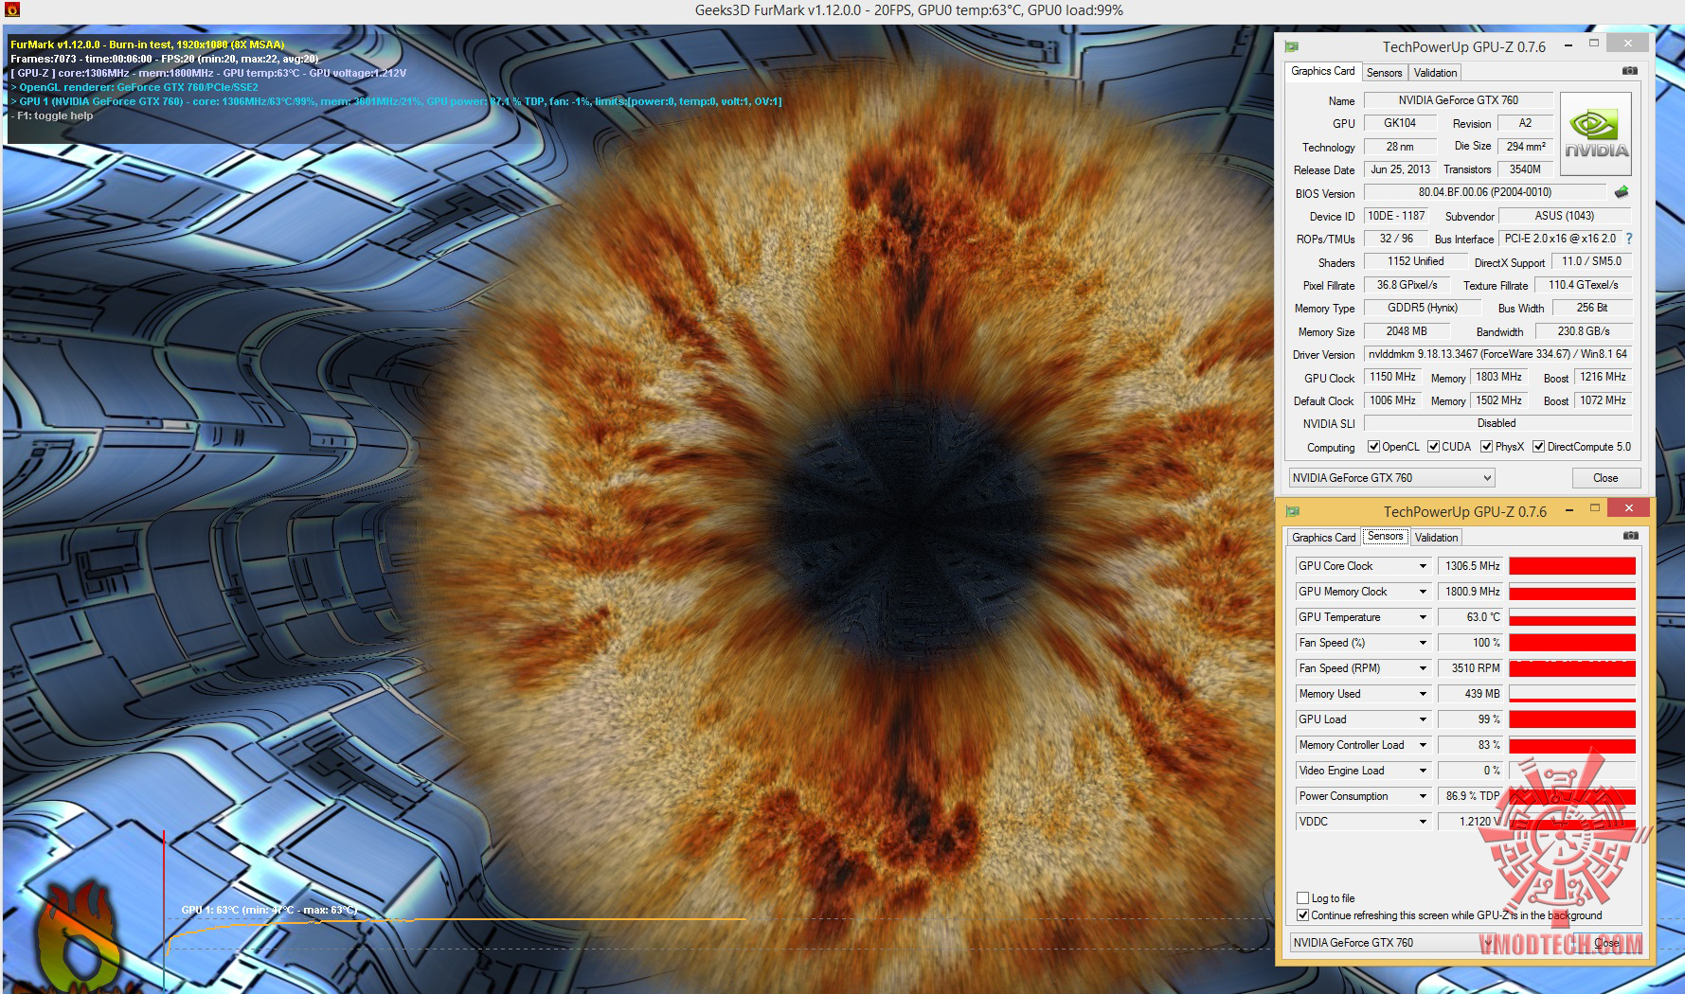1685x994 pixels.
Task: Switch to the Sensors tab in the top GPU-Z window
Action: pos(1384,73)
